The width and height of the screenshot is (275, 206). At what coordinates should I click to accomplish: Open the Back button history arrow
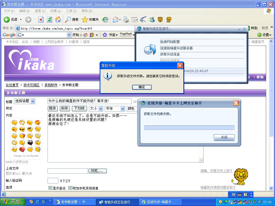pyautogui.click(x=21, y=19)
